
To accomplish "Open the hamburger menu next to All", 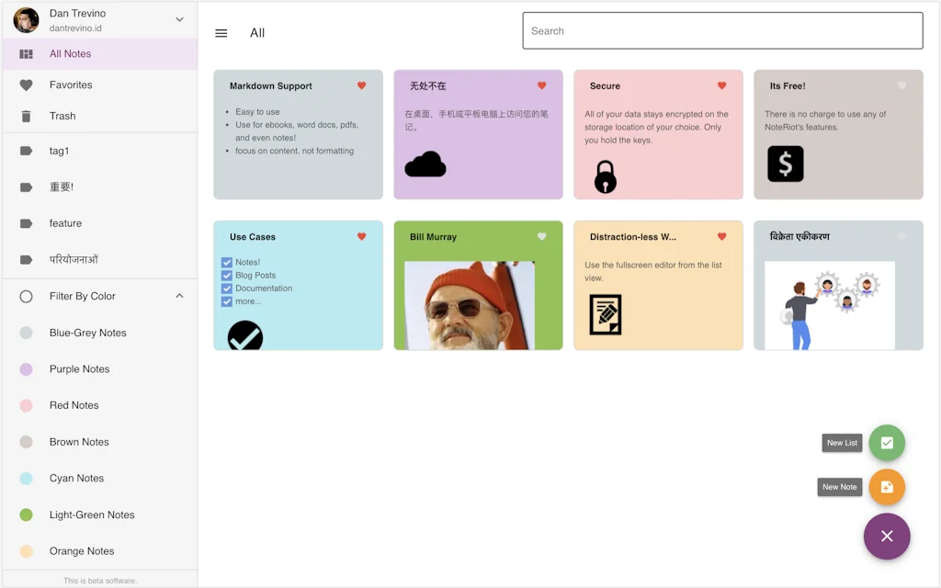I will (x=221, y=33).
